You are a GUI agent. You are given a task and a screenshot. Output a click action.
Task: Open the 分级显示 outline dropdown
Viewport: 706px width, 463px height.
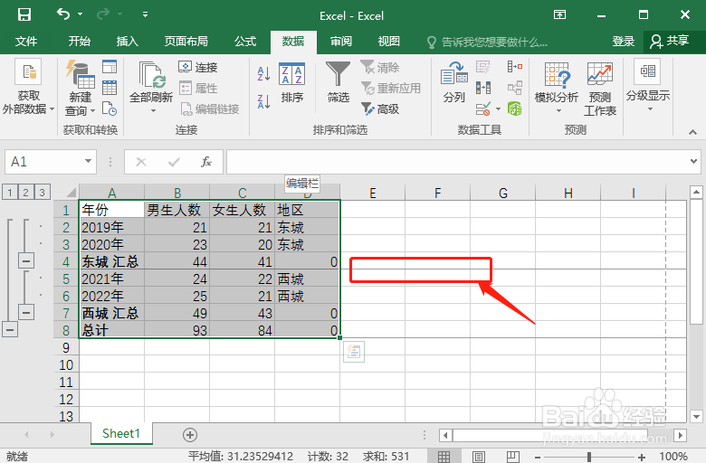click(x=648, y=86)
